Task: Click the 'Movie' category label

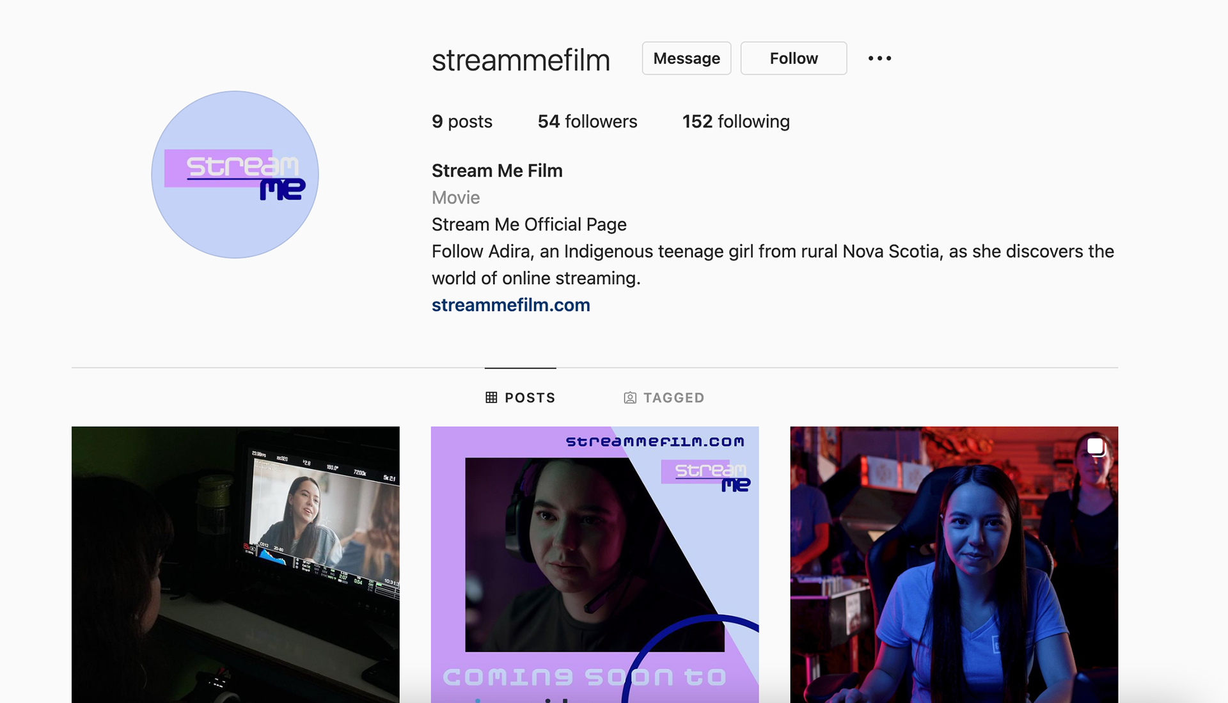Action: point(455,198)
